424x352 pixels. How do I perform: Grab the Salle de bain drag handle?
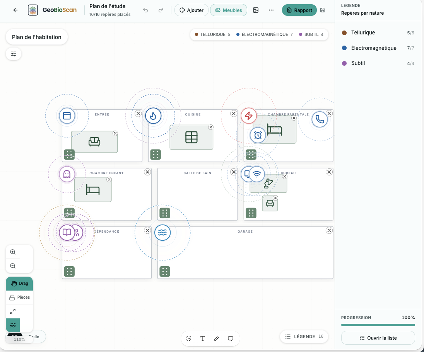pyautogui.click(x=165, y=213)
